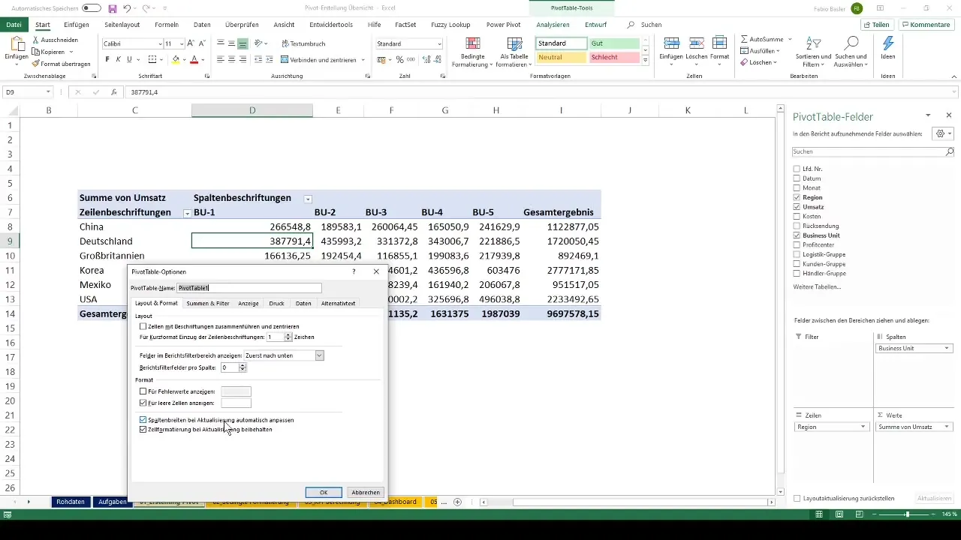Click the fill color bucket icon
This screenshot has height=540, width=961.
176,59
